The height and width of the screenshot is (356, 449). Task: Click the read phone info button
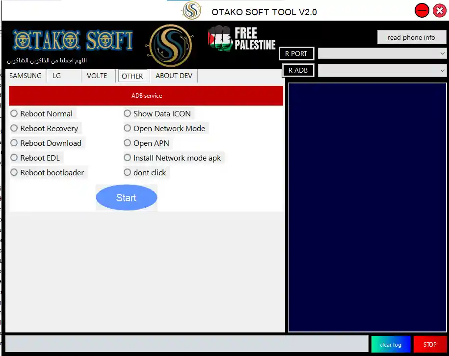[411, 37]
